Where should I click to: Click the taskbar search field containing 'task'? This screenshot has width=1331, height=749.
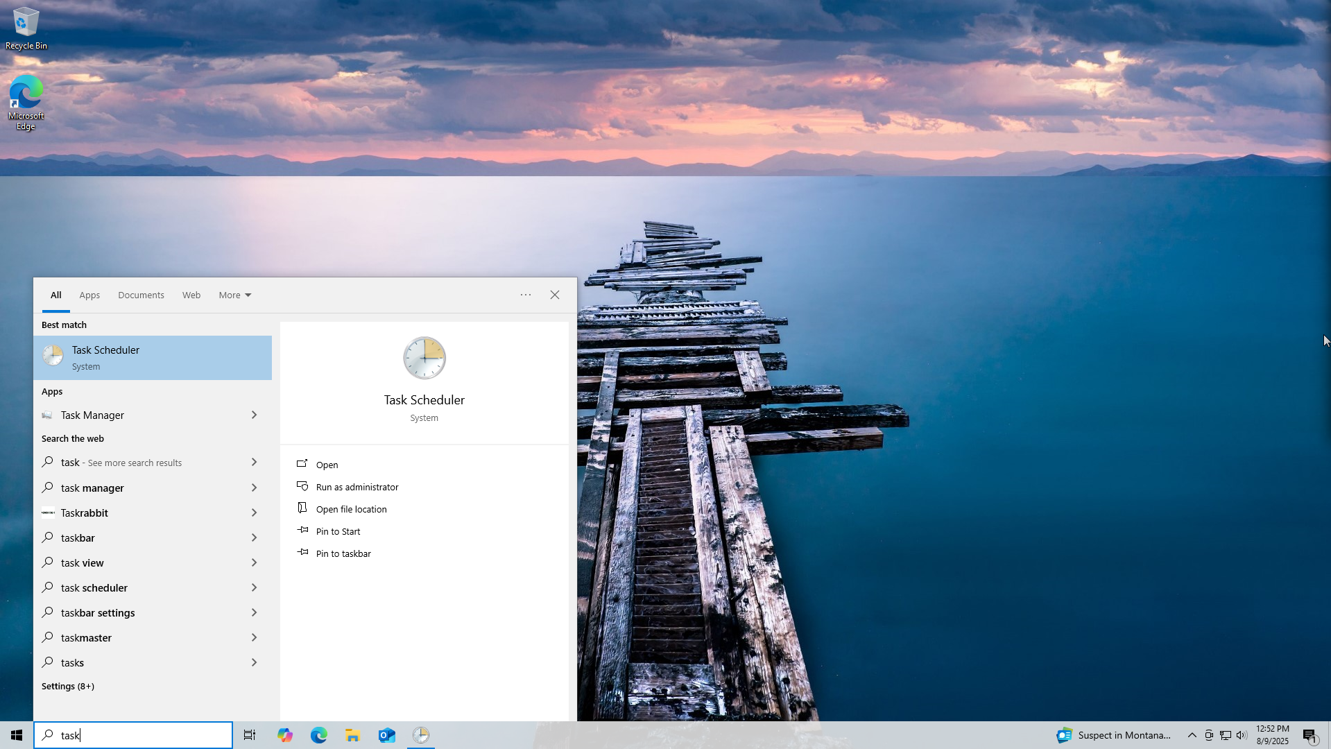point(133,735)
